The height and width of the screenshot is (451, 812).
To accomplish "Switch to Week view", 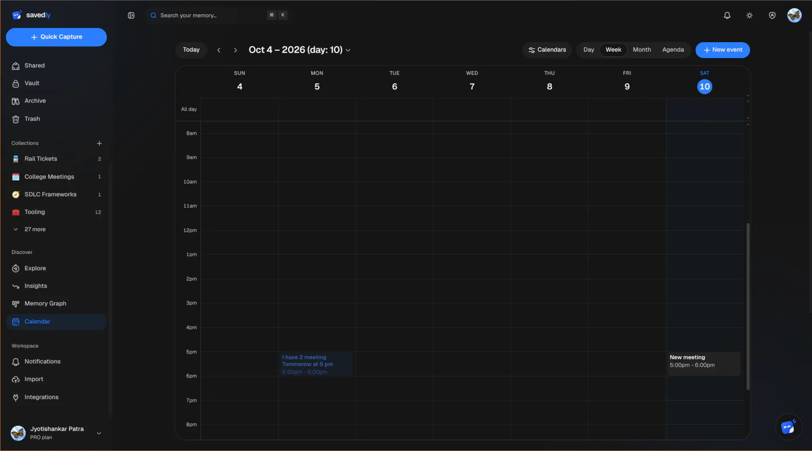I will [613, 50].
